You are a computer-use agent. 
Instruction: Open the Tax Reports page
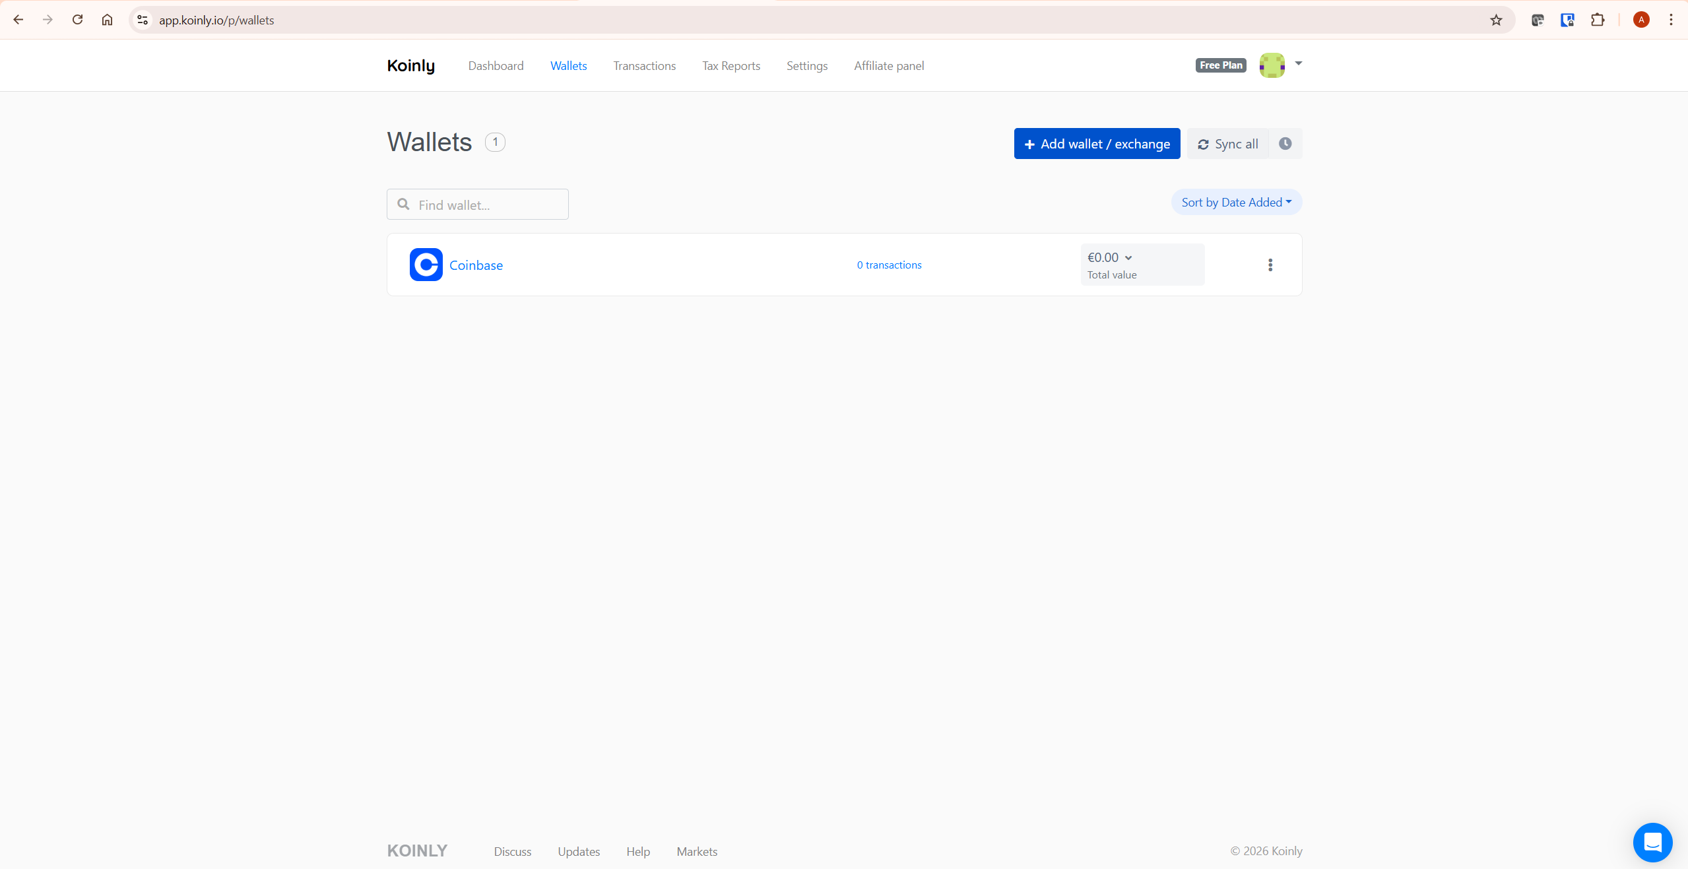coord(730,65)
